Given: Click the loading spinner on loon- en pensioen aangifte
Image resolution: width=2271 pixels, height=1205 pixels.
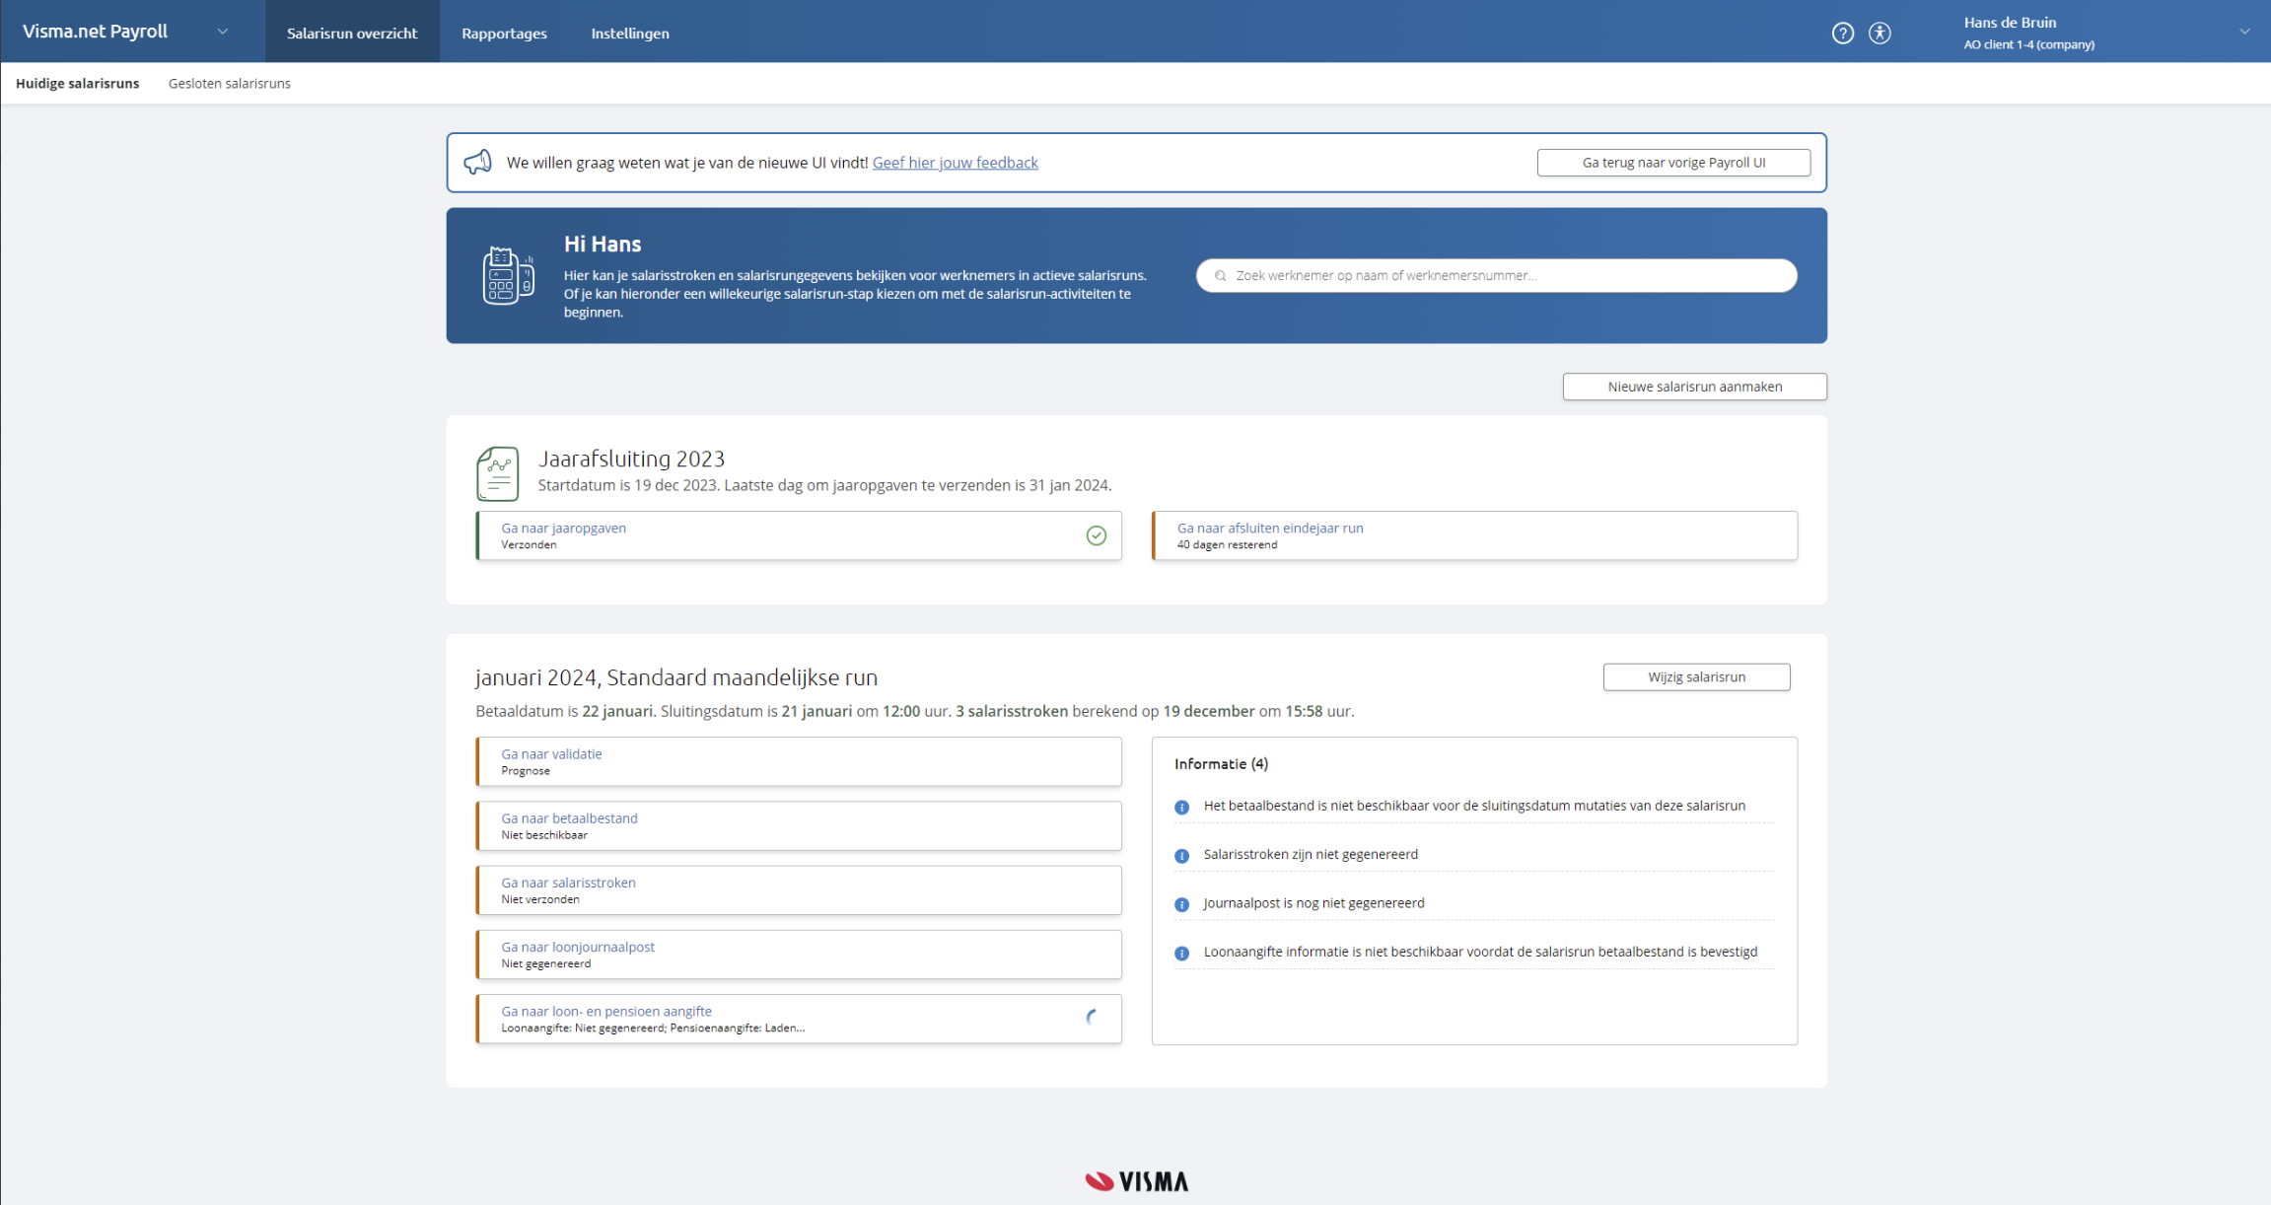Looking at the screenshot, I should pos(1093,1018).
